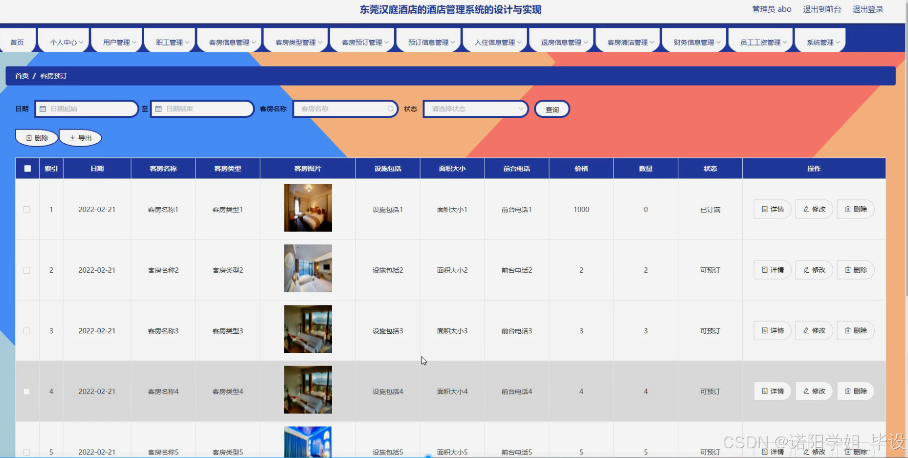908x458 pixels.
Task: Open room photo thumbnail in row 3
Action: point(308,329)
